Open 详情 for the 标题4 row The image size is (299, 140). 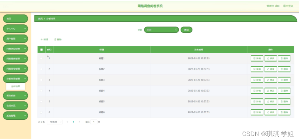pyautogui.click(x=257, y=91)
